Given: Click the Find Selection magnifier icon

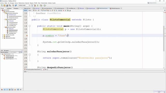Looking at the screenshot, I should coord(42,10).
